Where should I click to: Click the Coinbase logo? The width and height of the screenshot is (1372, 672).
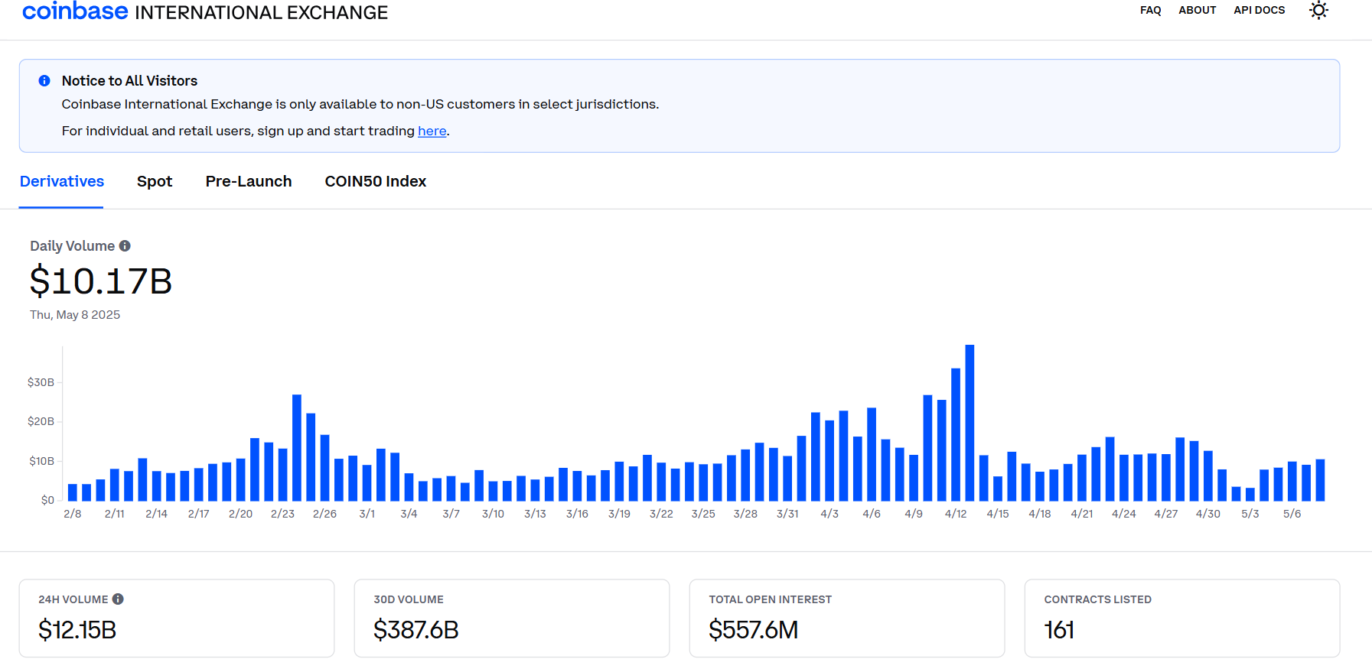(75, 11)
